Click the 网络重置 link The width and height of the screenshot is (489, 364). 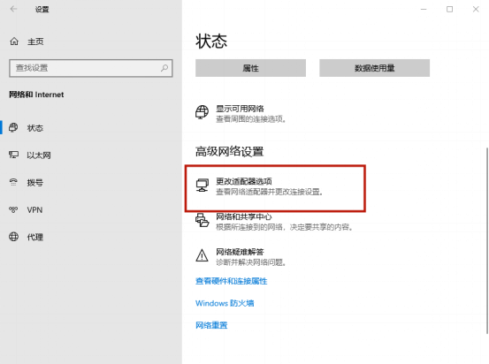pos(211,325)
